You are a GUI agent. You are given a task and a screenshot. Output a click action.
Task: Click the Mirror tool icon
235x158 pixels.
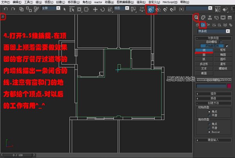point(217,9)
